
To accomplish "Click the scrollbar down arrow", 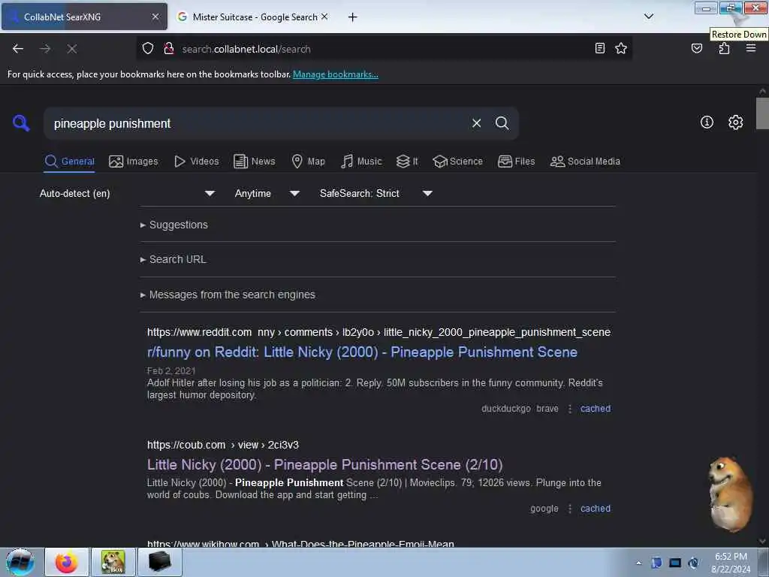I will click(762, 541).
